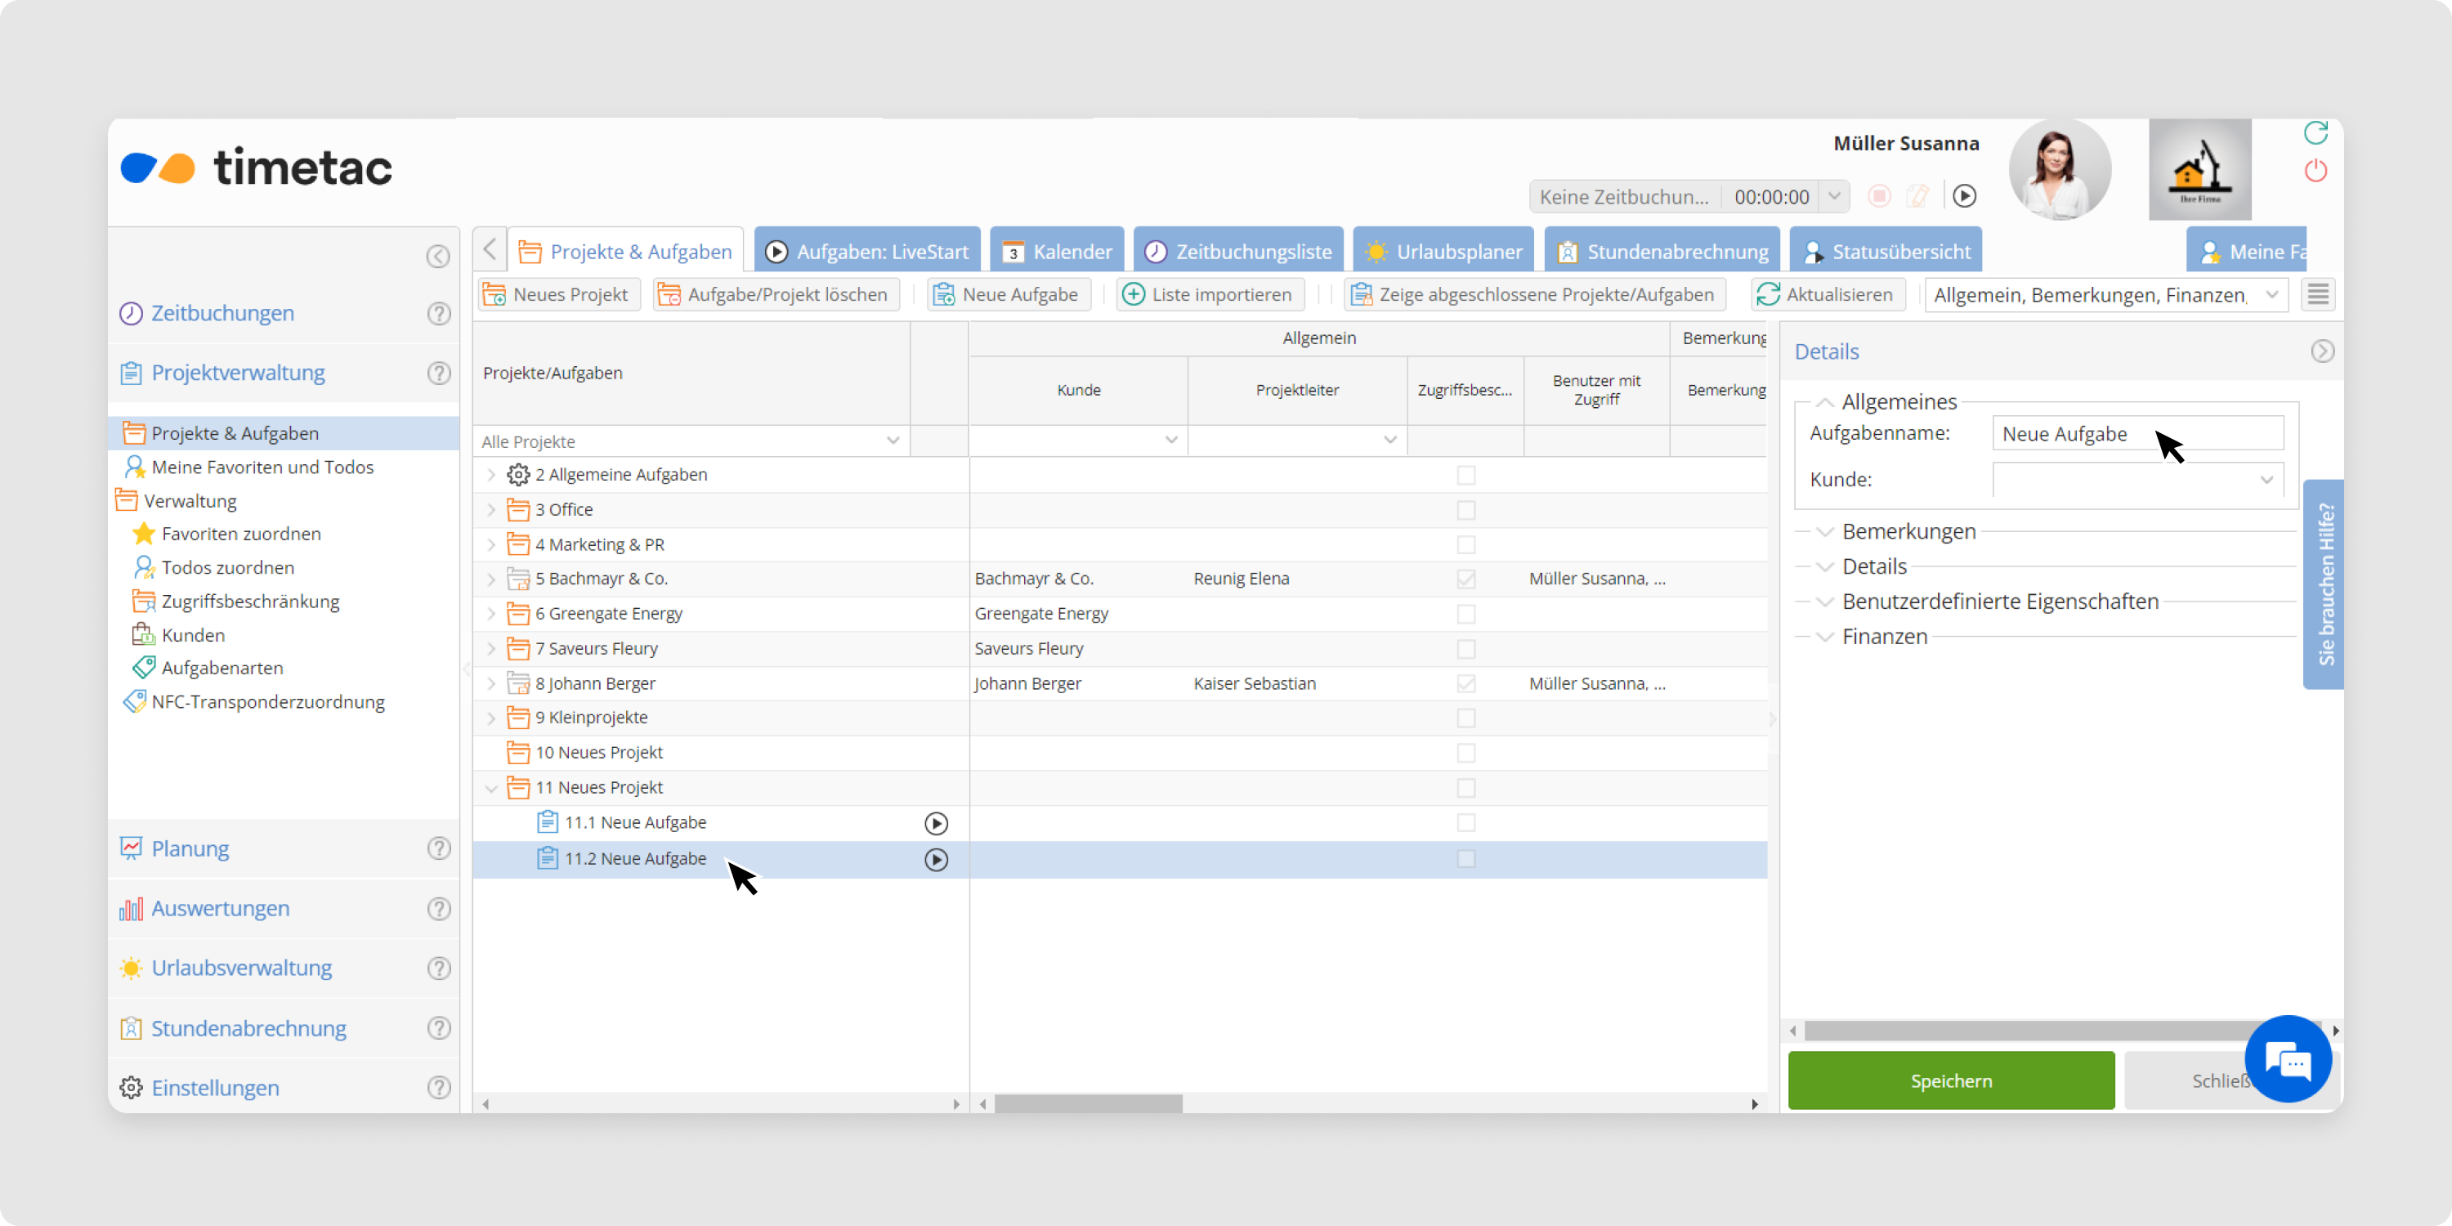The height and width of the screenshot is (1226, 2452).
Task: Open the Kunde dropdown in Details
Action: tap(2266, 480)
